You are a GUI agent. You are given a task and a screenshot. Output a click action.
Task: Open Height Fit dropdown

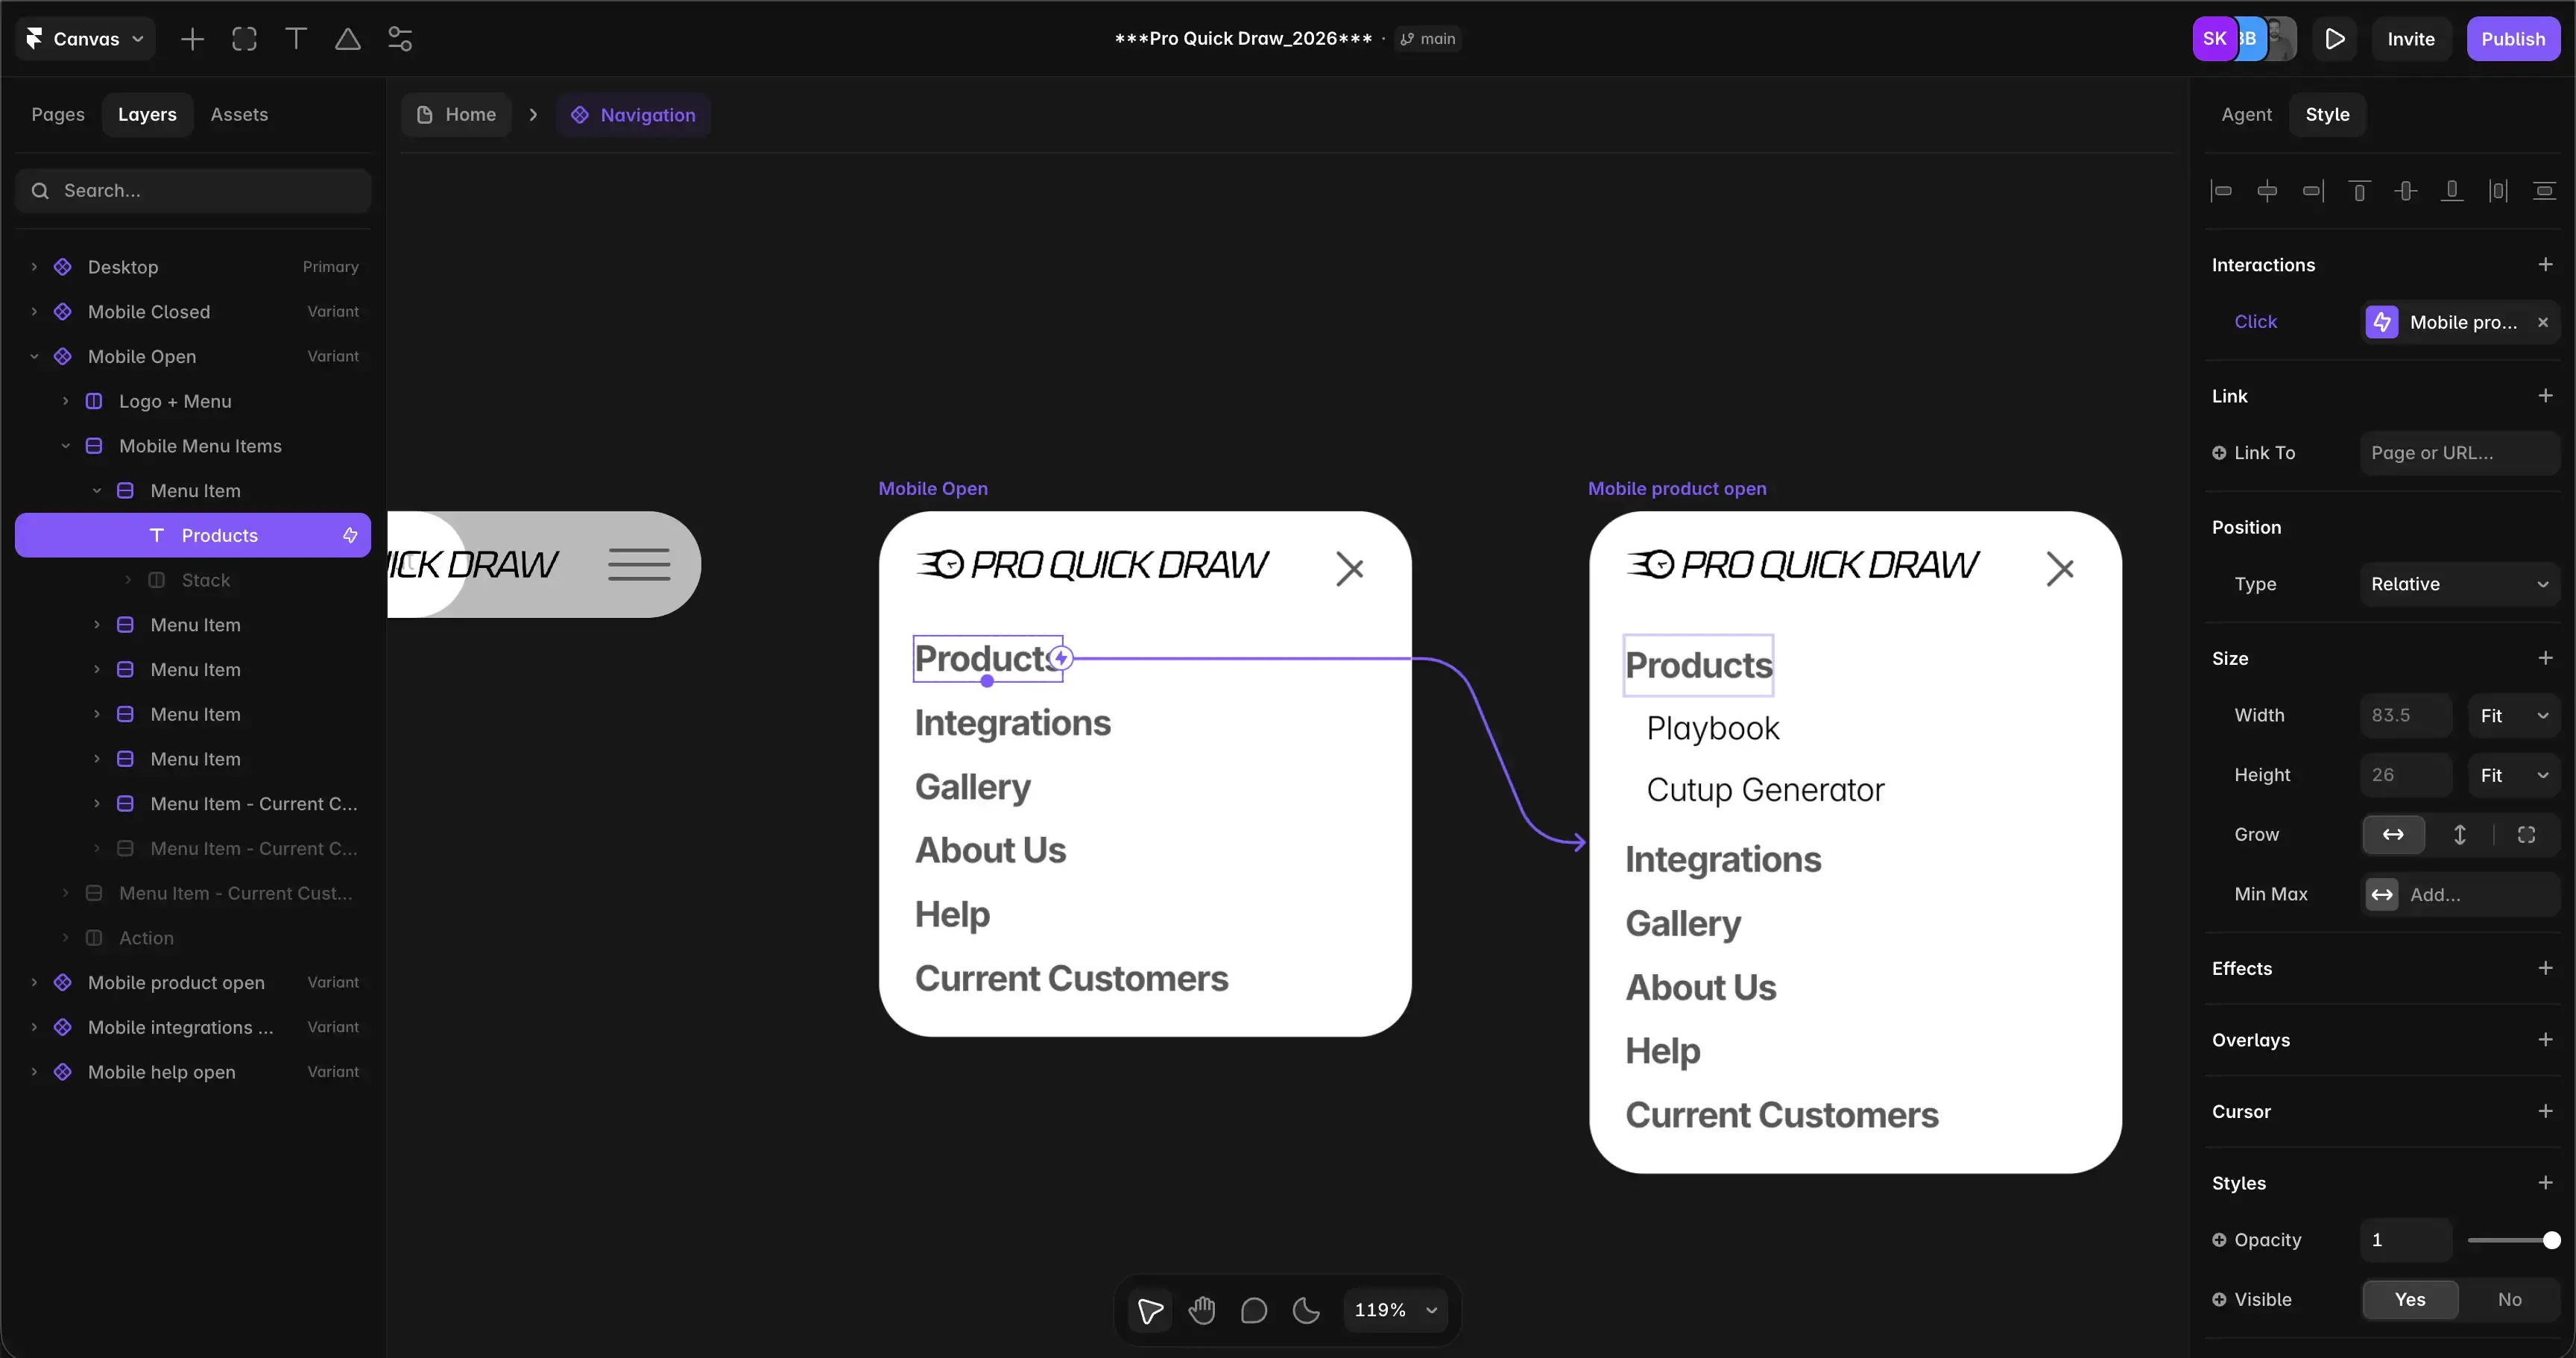[2513, 775]
